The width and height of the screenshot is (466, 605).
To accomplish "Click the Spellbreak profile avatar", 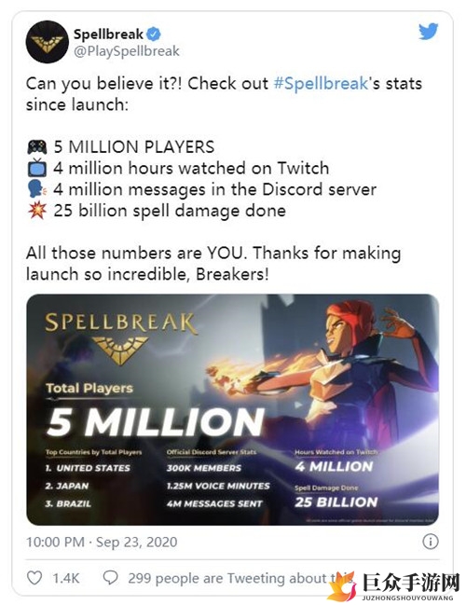I will (47, 42).
